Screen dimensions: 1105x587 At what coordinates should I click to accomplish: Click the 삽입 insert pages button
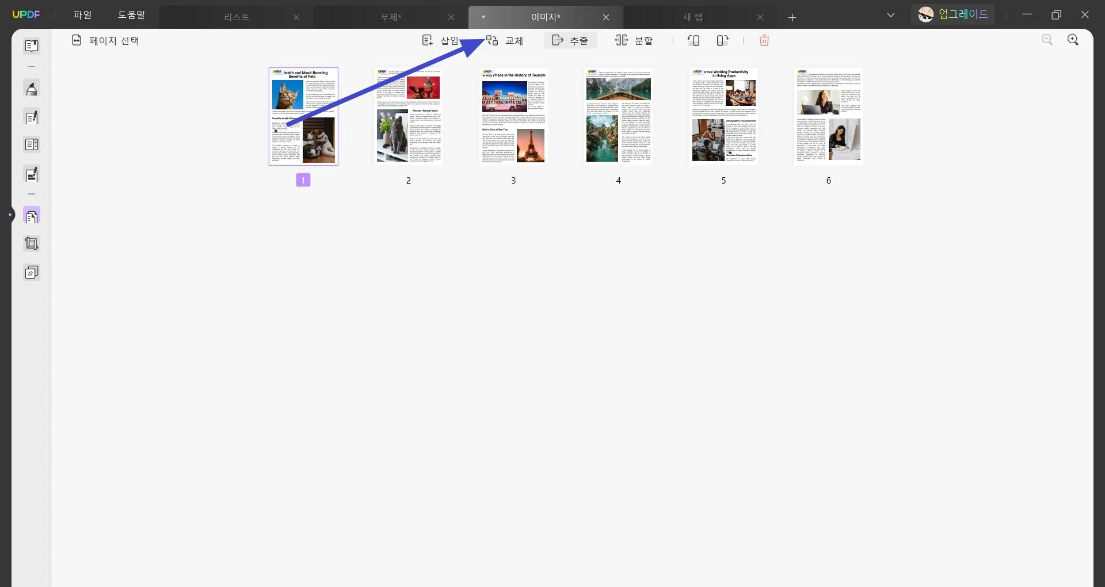click(x=440, y=40)
